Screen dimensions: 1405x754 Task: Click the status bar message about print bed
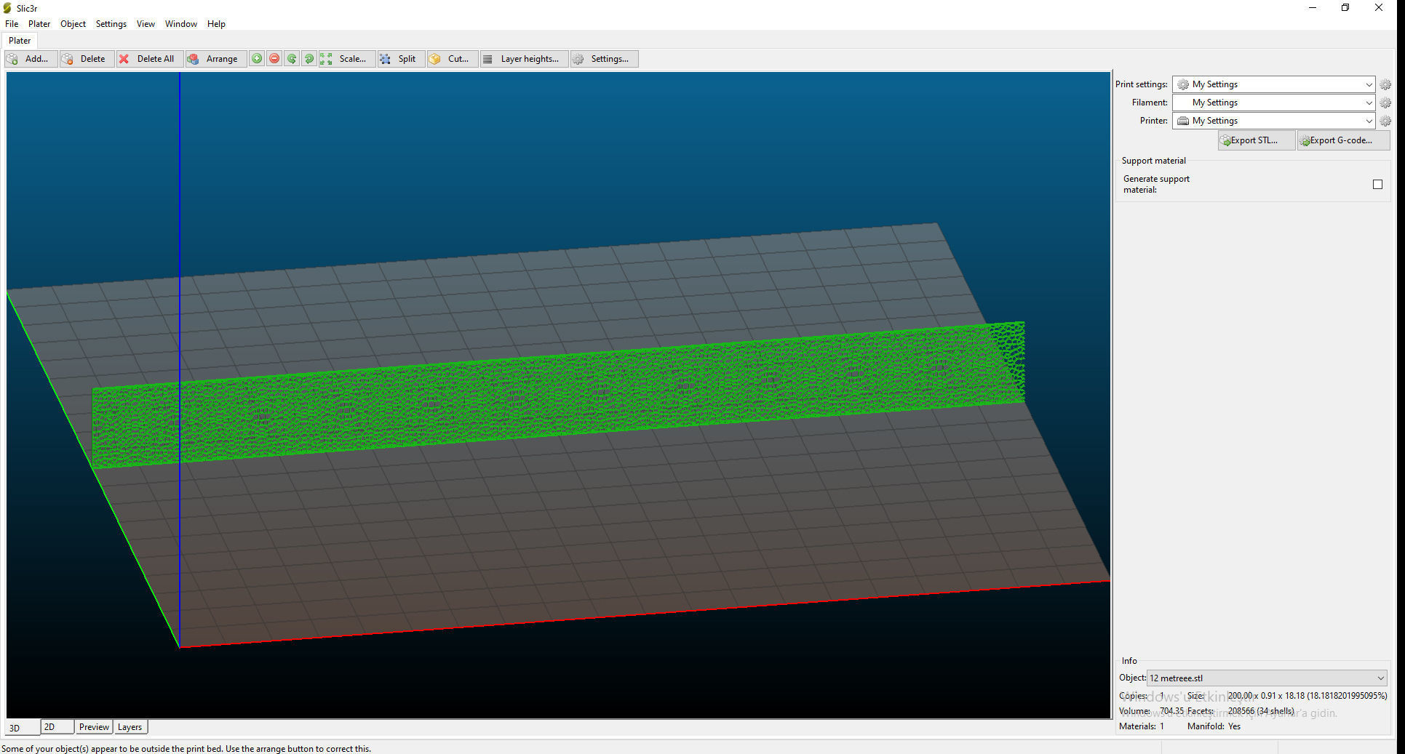click(x=186, y=749)
